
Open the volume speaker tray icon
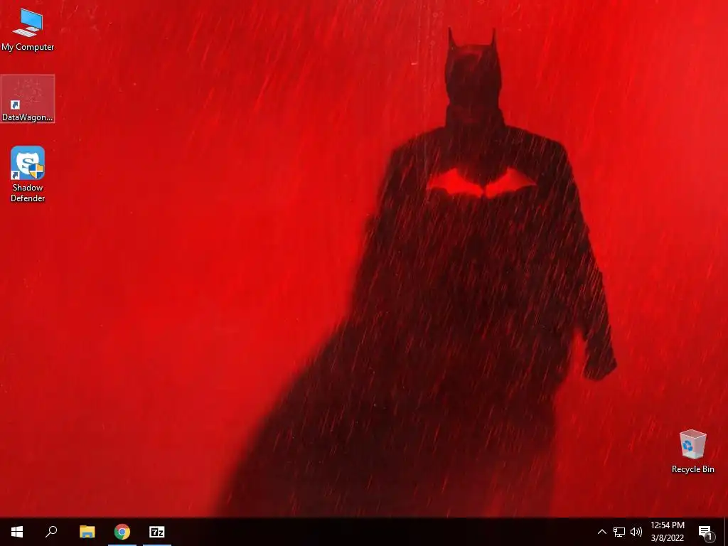pyautogui.click(x=636, y=532)
